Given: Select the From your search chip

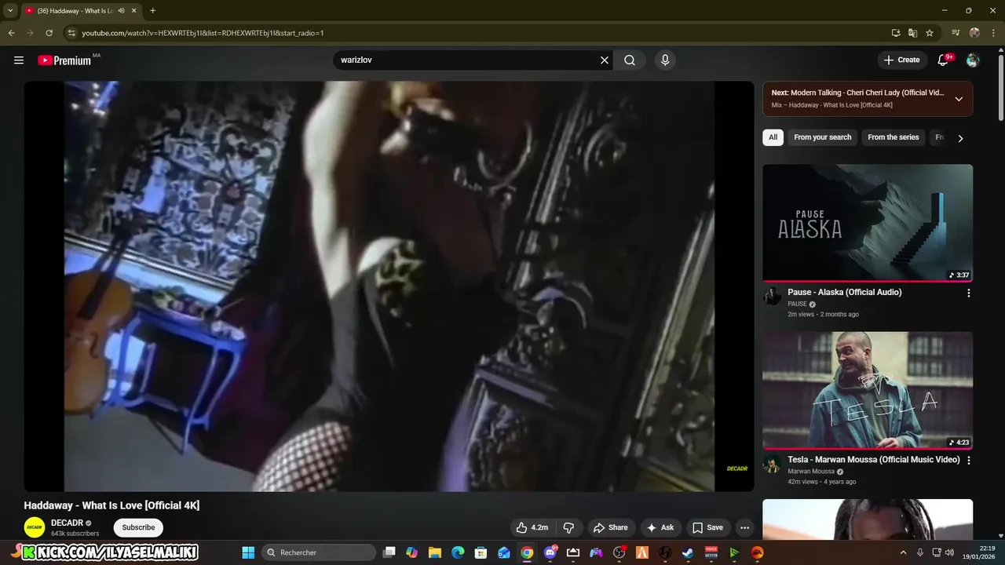Looking at the screenshot, I should point(822,137).
